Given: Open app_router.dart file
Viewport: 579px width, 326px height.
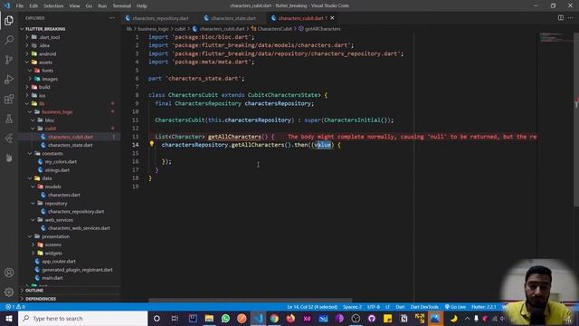Looking at the screenshot, I should coord(58,262).
